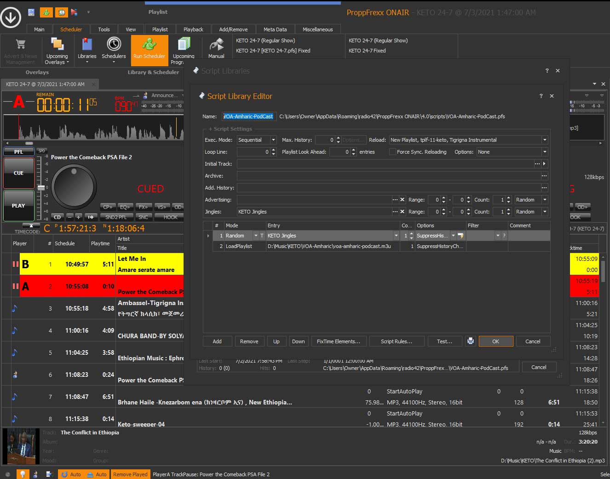This screenshot has width=610, height=479.
Task: Switch to the View ribbon tab
Action: 131,29
